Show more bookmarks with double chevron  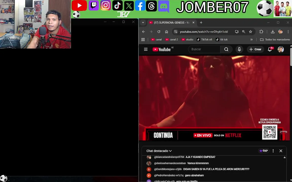pyautogui.click(x=251, y=39)
